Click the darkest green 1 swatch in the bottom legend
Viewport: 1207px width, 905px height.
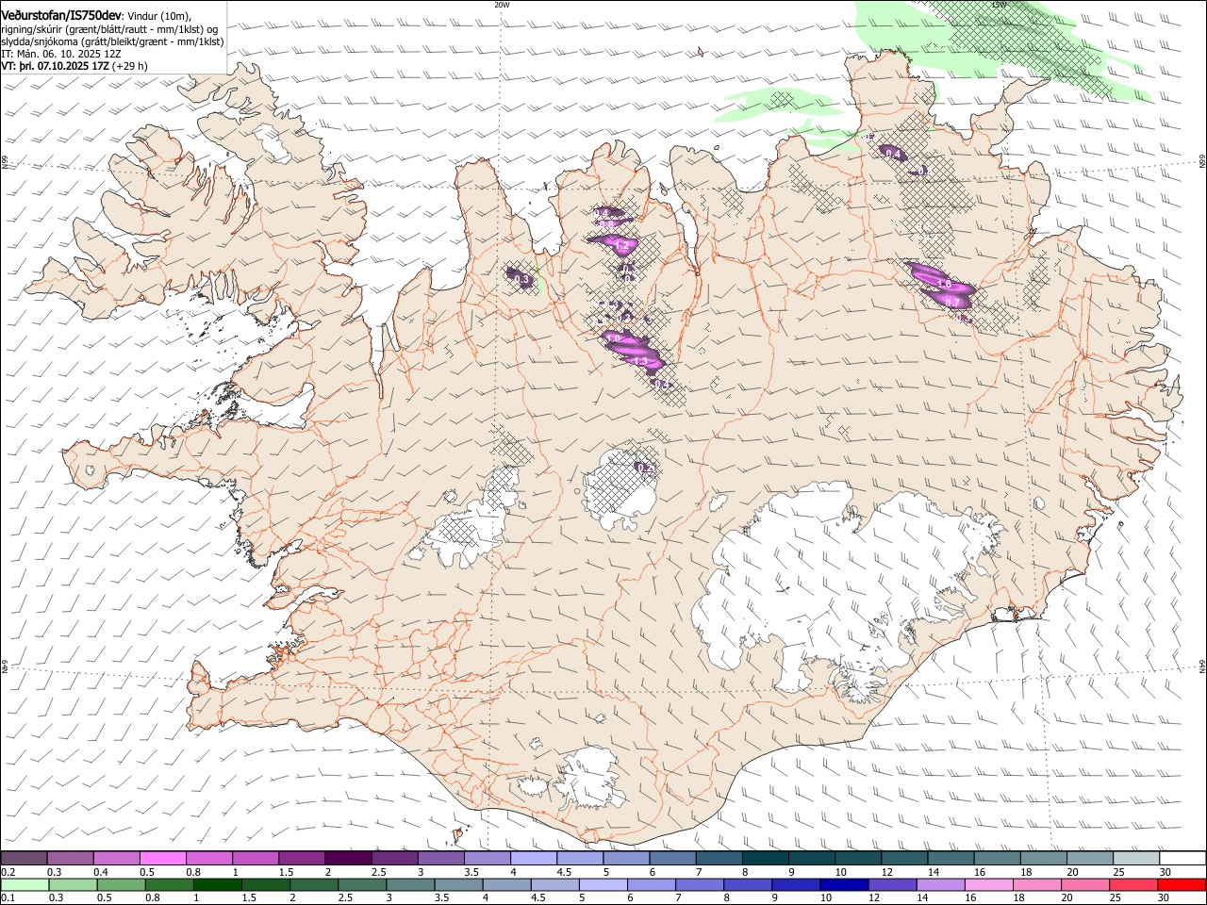coord(217,886)
